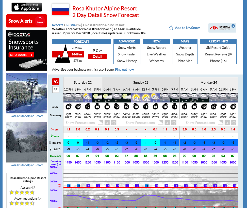Click the Sunday 3 PM weather icon
This screenshot has height=208, width=247.
(155, 98)
